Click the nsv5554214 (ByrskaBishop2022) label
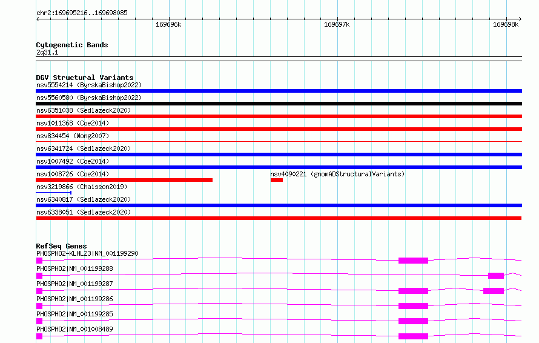539x343 pixels. 89,85
